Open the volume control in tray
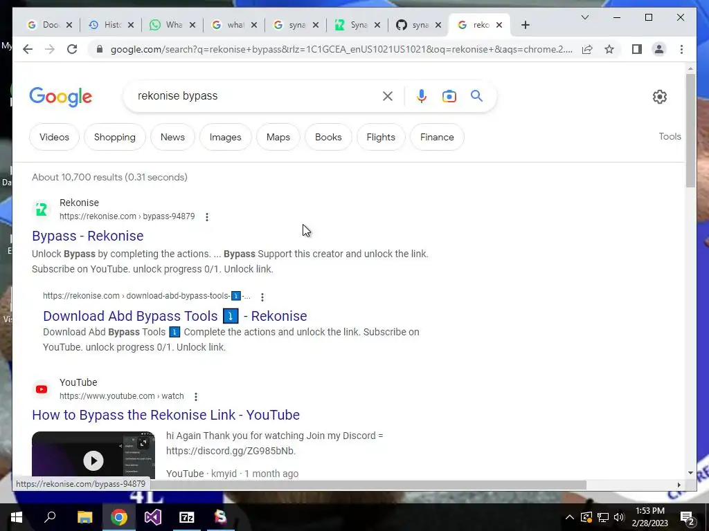Viewport: 709px width, 531px height. [619, 517]
